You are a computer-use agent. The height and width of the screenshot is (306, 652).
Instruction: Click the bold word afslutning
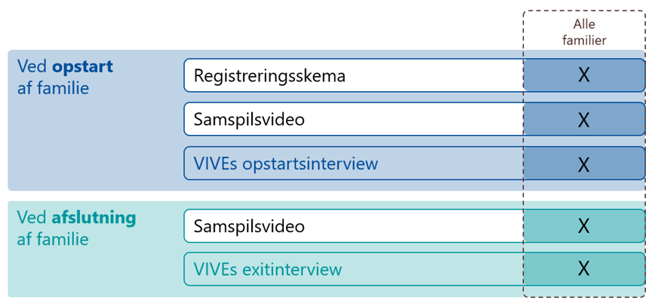tap(94, 219)
